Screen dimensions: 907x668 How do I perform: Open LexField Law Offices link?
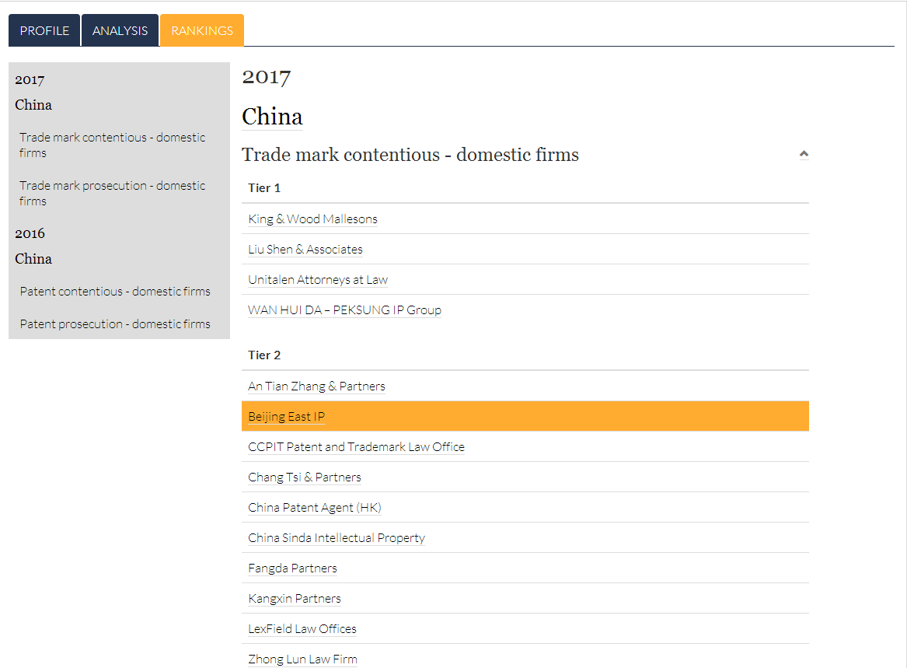click(x=302, y=628)
